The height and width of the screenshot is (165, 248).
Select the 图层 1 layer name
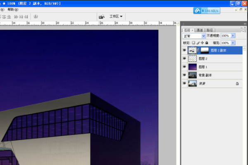(203, 67)
